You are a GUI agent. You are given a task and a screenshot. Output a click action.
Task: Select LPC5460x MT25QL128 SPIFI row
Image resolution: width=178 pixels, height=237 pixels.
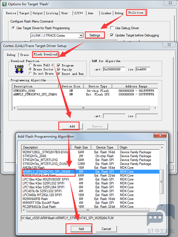[90, 195]
